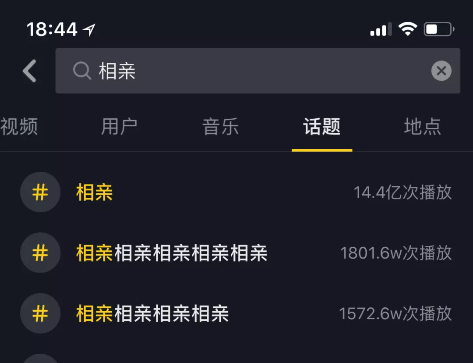
Task: Switch to the 用户 tab
Action: click(119, 127)
